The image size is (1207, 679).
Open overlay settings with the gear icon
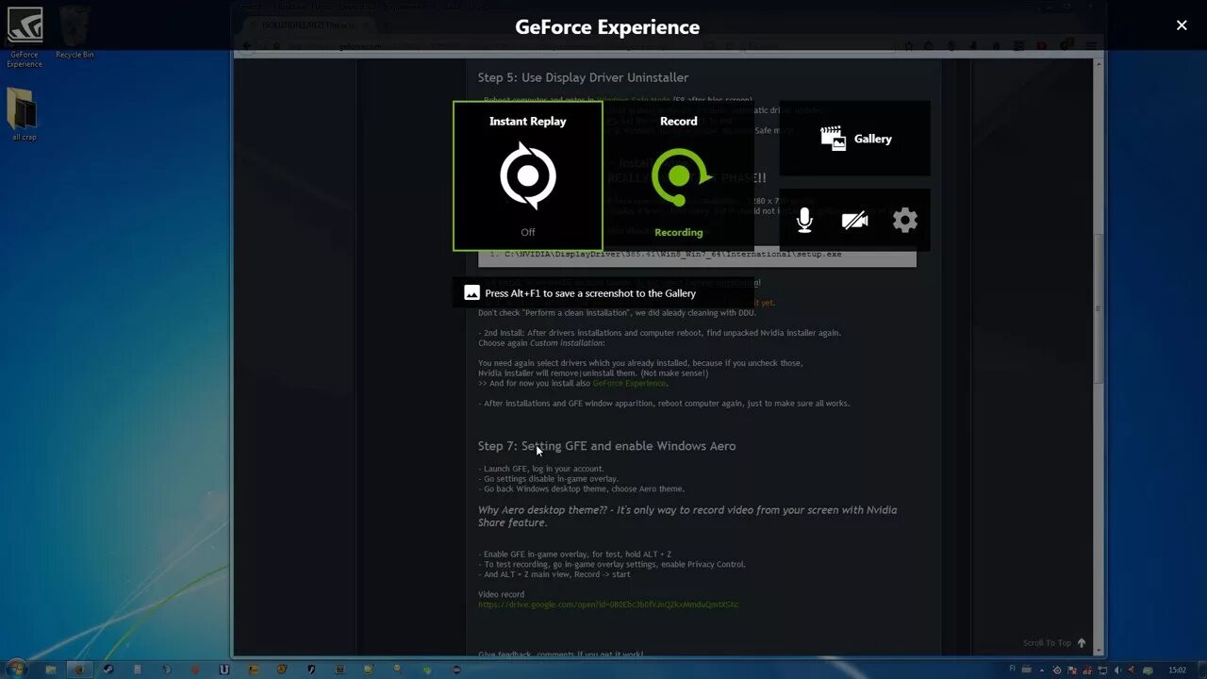tap(905, 221)
